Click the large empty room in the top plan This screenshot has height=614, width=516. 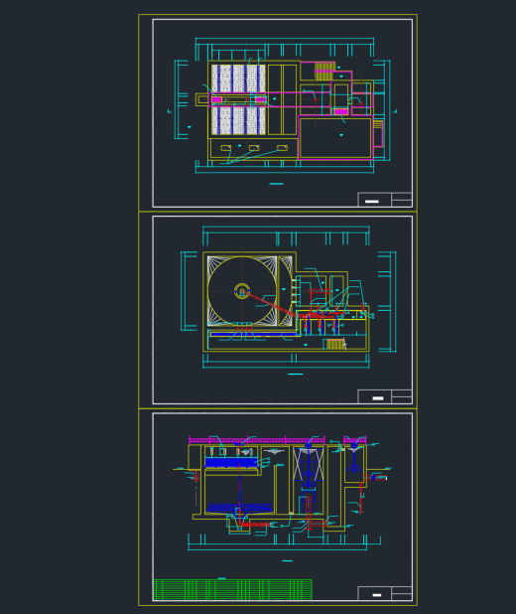tap(335, 138)
